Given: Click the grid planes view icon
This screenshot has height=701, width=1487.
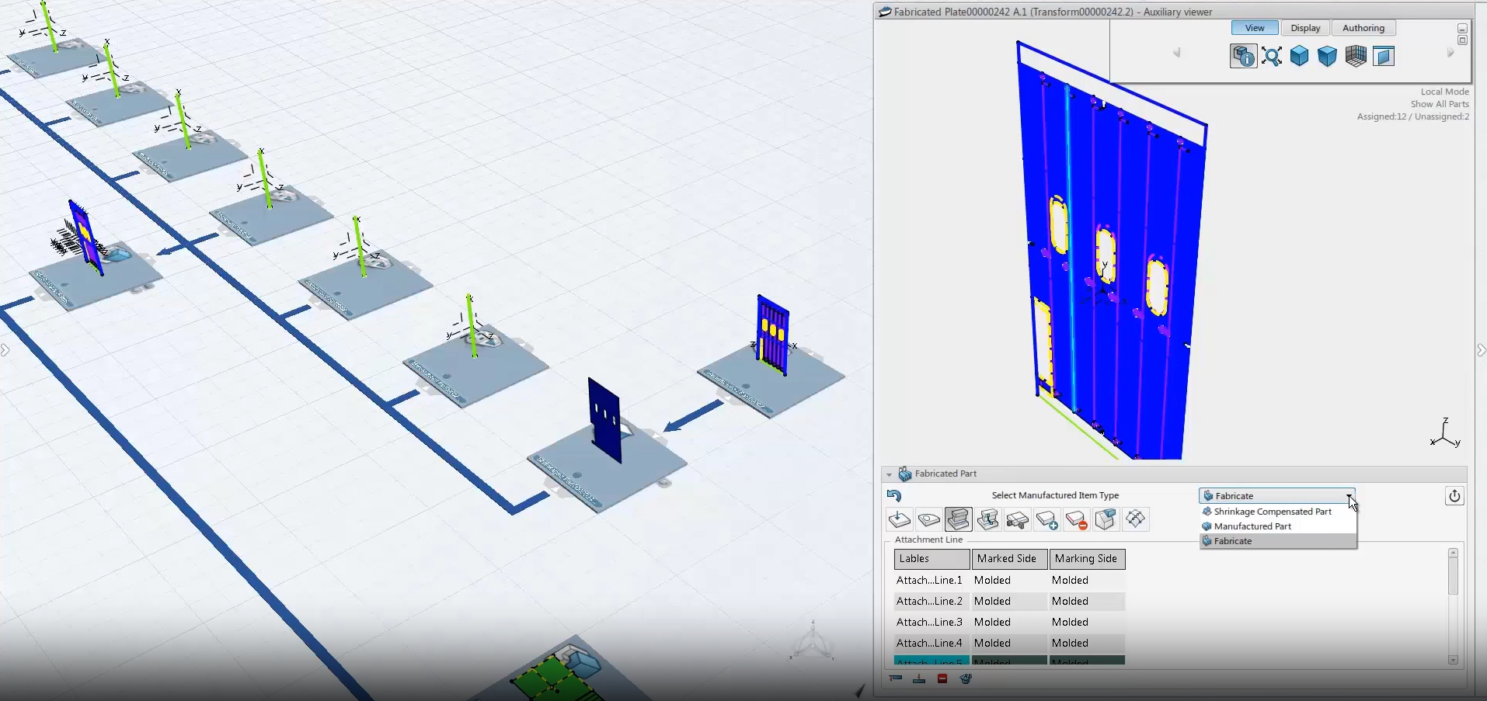Looking at the screenshot, I should (1356, 56).
